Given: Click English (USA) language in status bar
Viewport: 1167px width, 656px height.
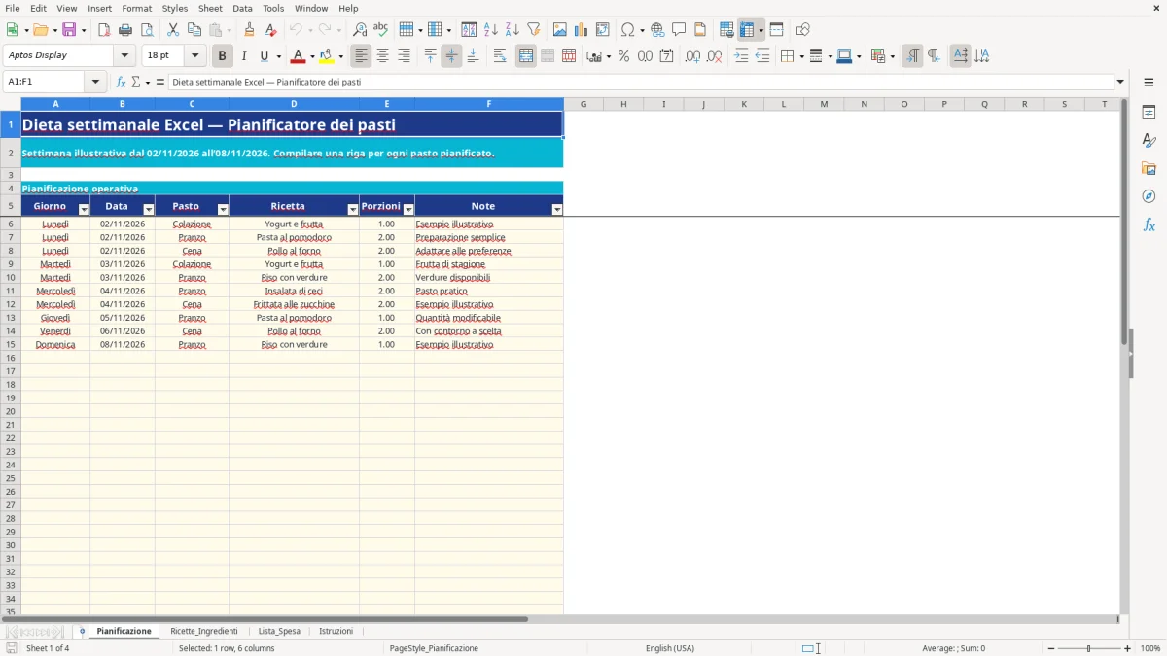Looking at the screenshot, I should (670, 648).
